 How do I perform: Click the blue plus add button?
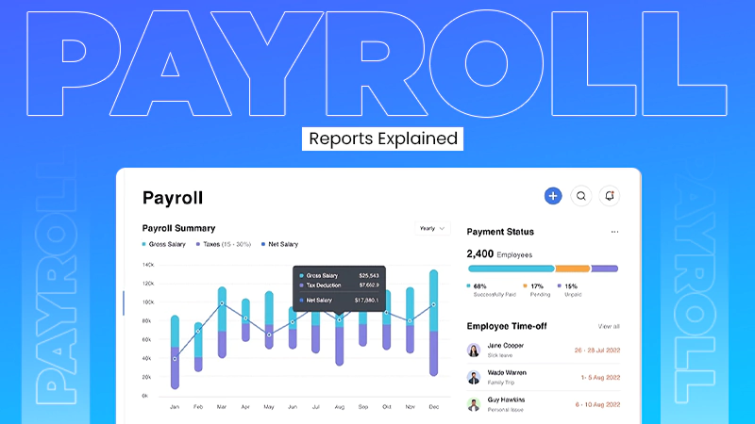(x=553, y=196)
